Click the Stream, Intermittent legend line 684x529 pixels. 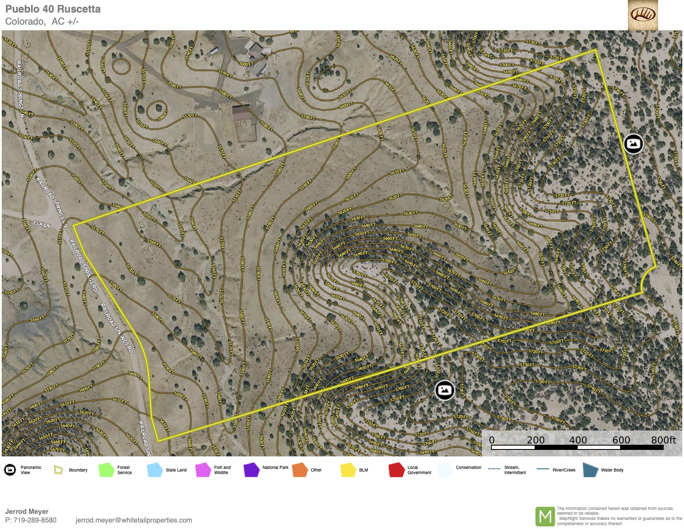pyautogui.click(x=494, y=469)
